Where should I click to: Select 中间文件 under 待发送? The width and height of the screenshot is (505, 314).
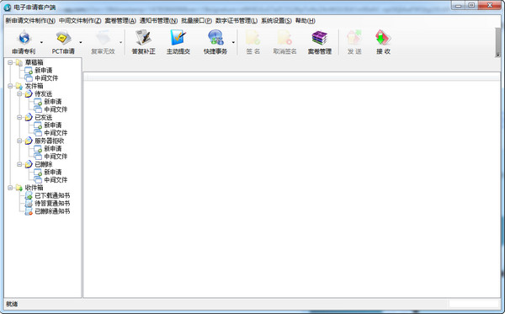(56, 109)
